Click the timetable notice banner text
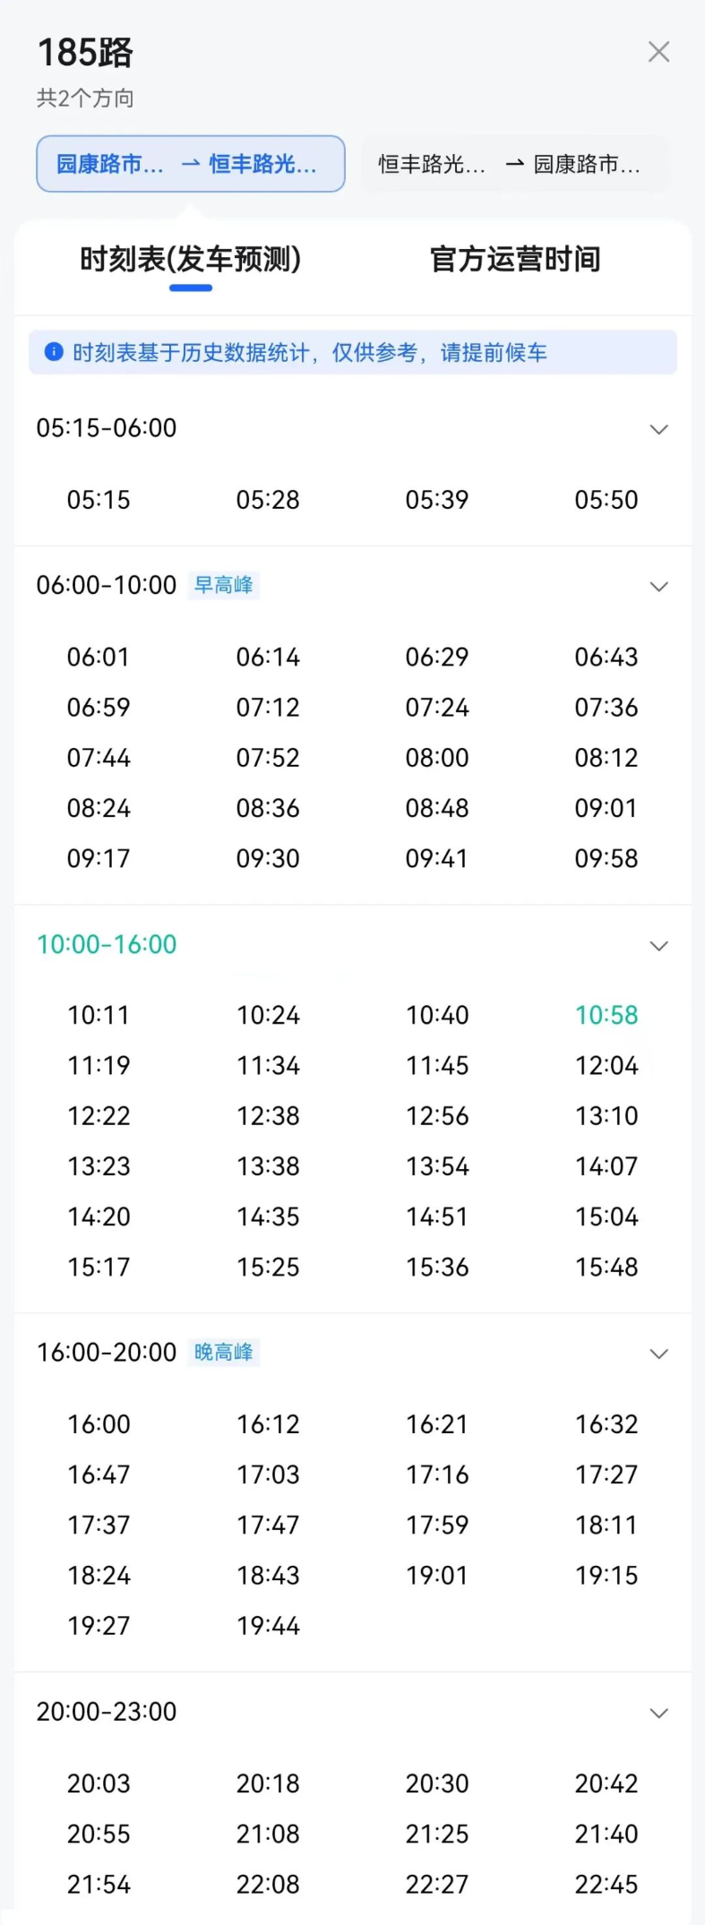The image size is (705, 1925). pyautogui.click(x=310, y=353)
